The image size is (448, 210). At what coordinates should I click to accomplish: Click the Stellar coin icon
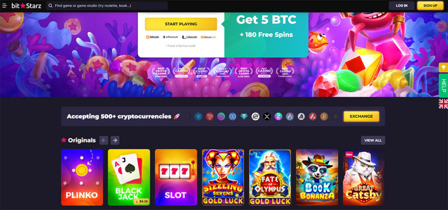click(x=255, y=116)
